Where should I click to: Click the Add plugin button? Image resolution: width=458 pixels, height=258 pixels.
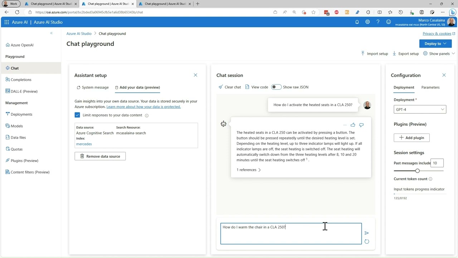[x=411, y=138]
